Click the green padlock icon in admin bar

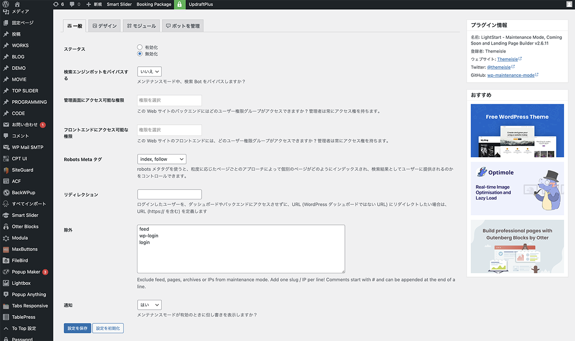coord(180,4)
